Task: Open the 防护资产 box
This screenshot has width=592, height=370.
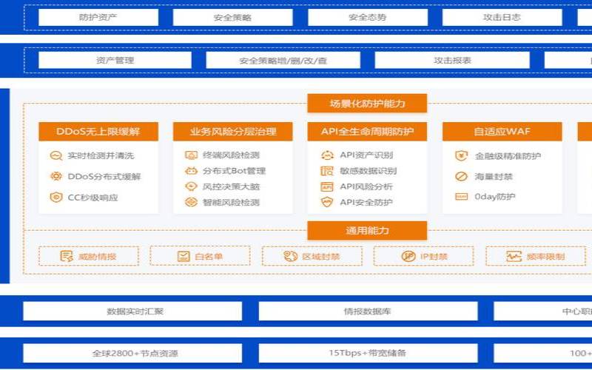Action: pyautogui.click(x=98, y=17)
